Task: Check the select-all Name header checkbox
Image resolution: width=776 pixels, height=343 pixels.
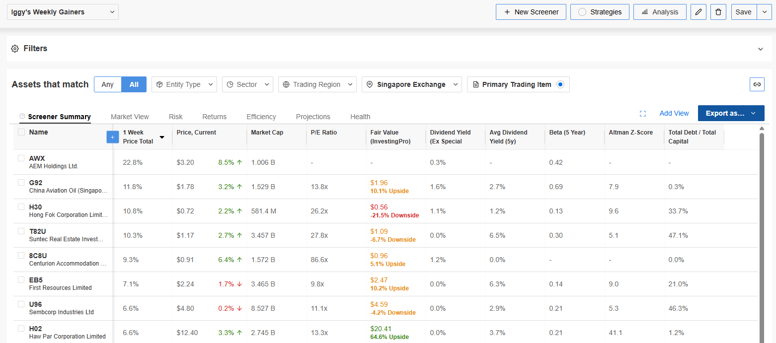Action: (x=21, y=132)
